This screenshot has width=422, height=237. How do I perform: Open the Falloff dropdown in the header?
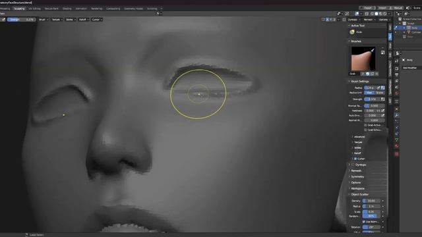coord(84,20)
